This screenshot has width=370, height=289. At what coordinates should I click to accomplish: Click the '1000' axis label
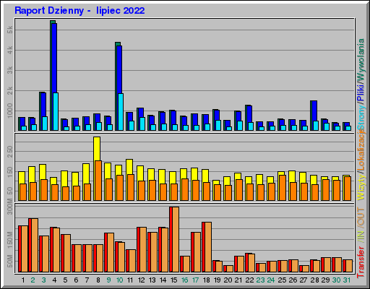coord(10,111)
